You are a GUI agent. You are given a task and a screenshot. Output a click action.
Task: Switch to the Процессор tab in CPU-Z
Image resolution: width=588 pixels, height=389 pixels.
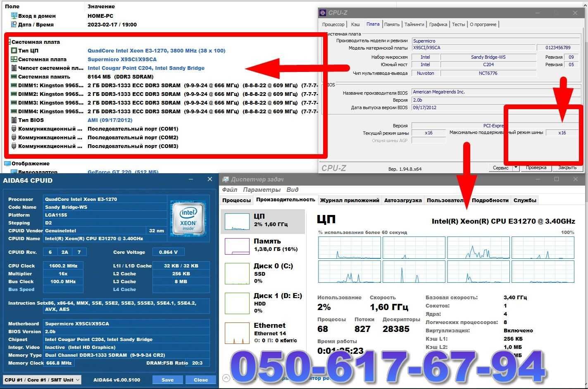coord(333,25)
